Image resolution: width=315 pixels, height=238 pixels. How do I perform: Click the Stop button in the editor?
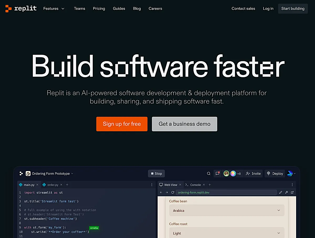(156, 173)
